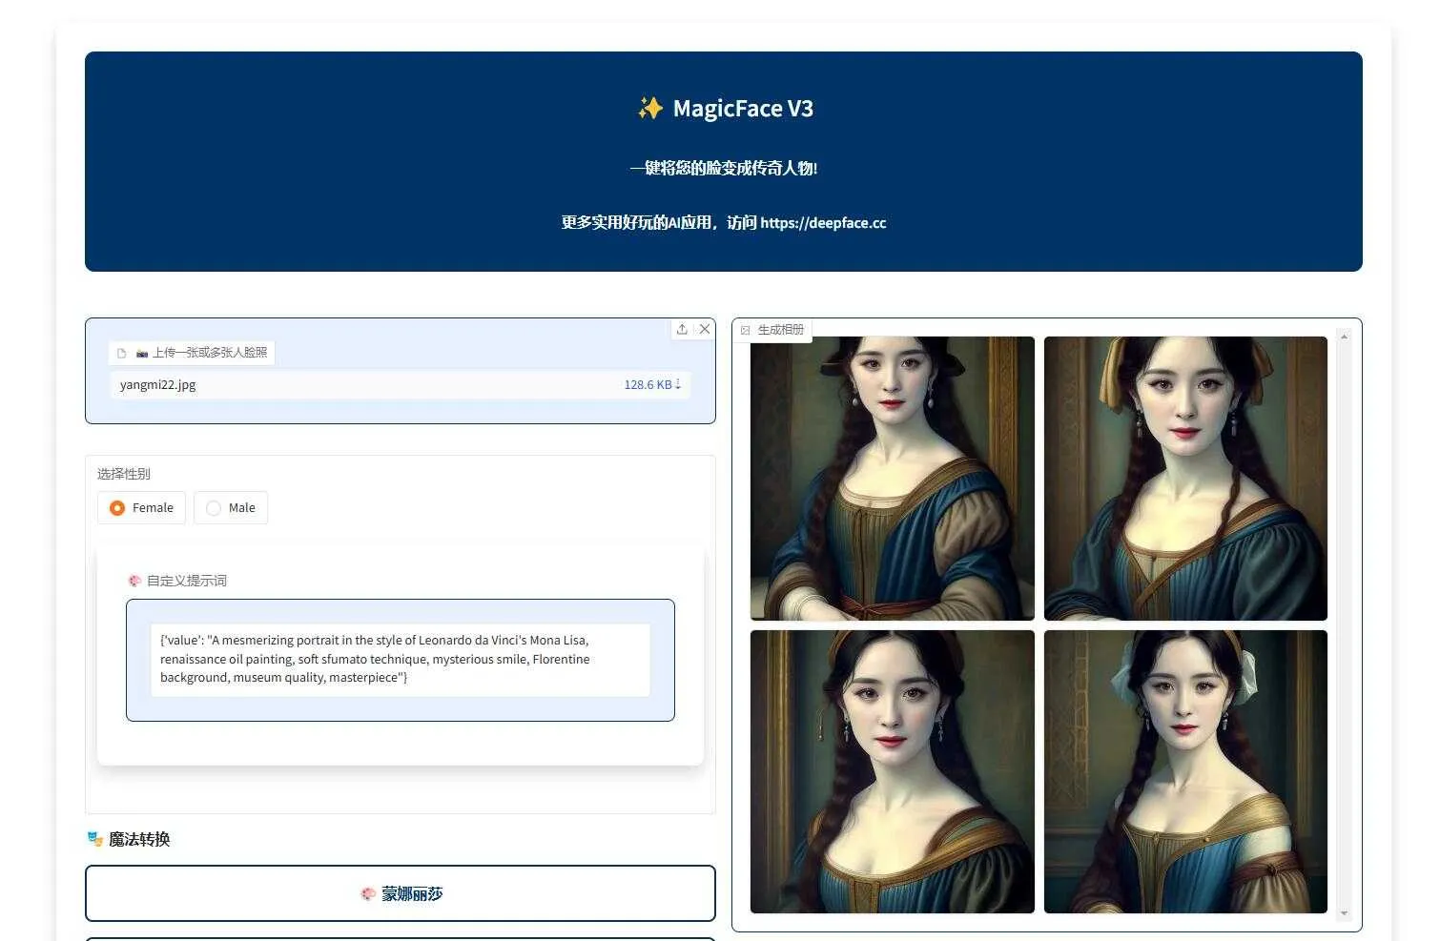Click the 魔法转换 heading icon
This screenshot has height=941, width=1440.
coord(94,839)
